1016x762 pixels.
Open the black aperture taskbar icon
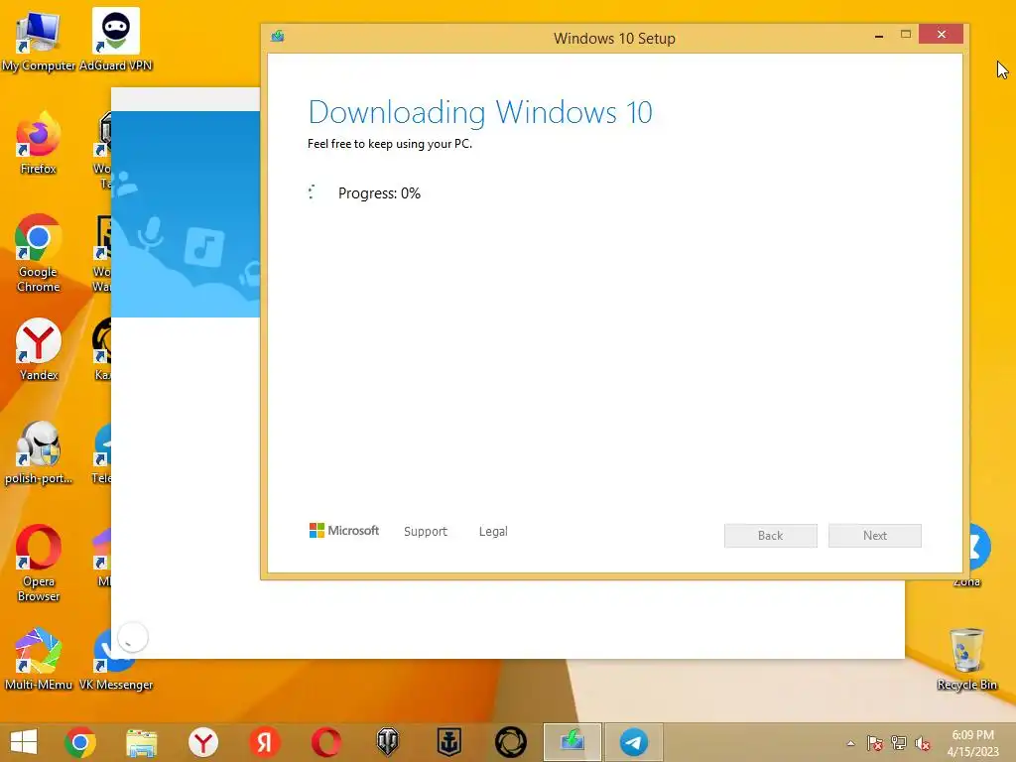(511, 742)
